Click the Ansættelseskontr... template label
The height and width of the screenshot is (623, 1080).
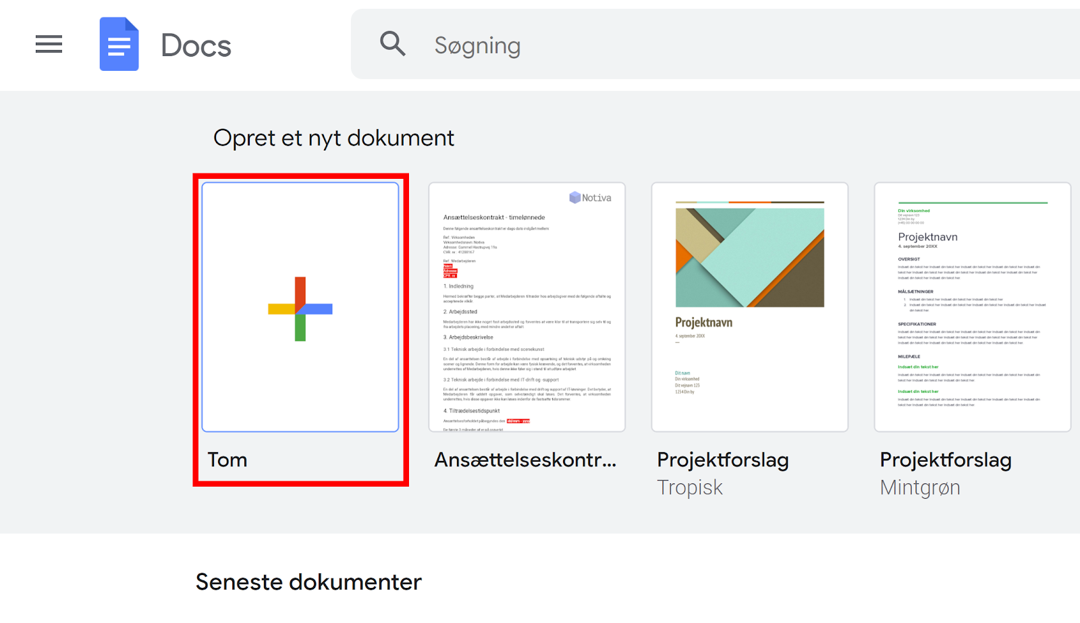pyautogui.click(x=525, y=460)
